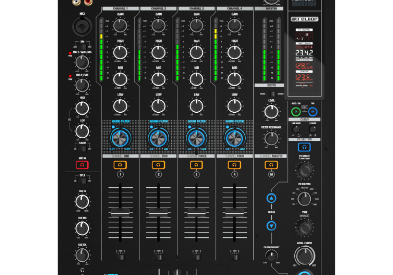Viewport: 393px width, 275px height.
Task: Click the Booth LEVEL knob
Action: (x=271, y=111)
